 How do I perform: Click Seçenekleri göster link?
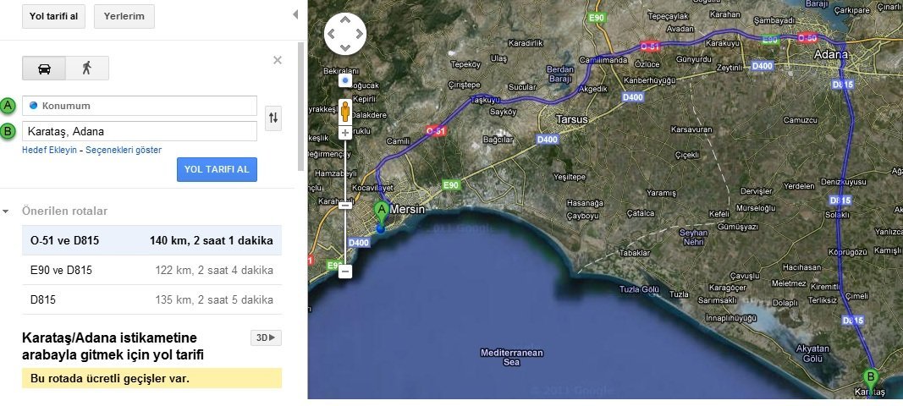pos(124,150)
